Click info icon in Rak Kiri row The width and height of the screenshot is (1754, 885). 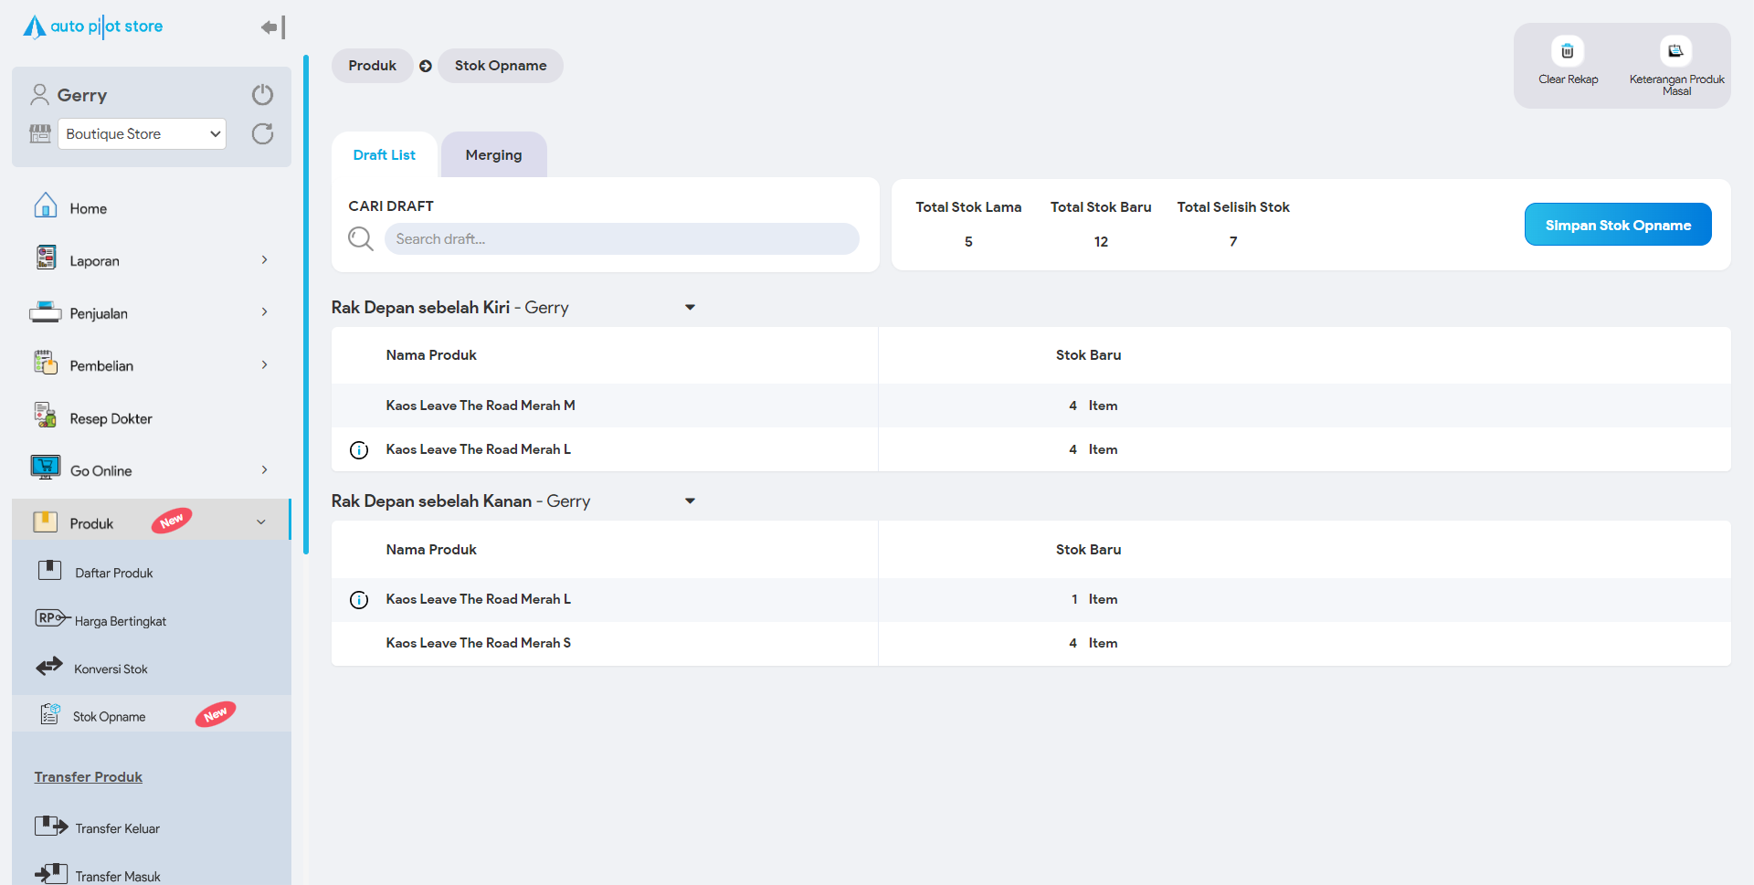(x=359, y=450)
